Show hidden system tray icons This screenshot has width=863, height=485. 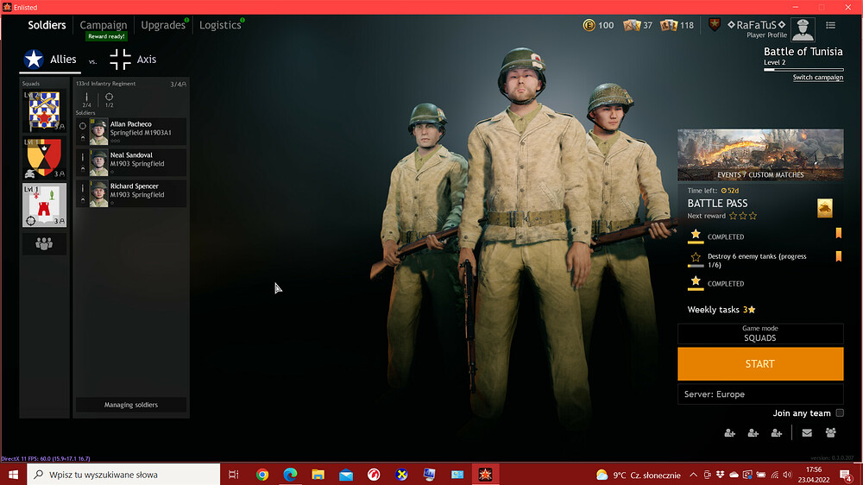(694, 475)
